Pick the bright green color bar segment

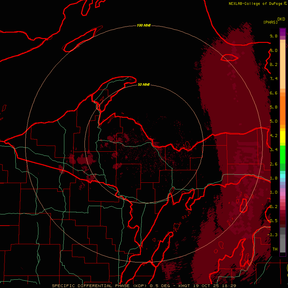tap(283, 154)
